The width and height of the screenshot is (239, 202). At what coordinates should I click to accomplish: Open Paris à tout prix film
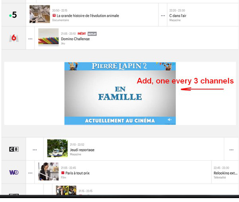(x=77, y=173)
